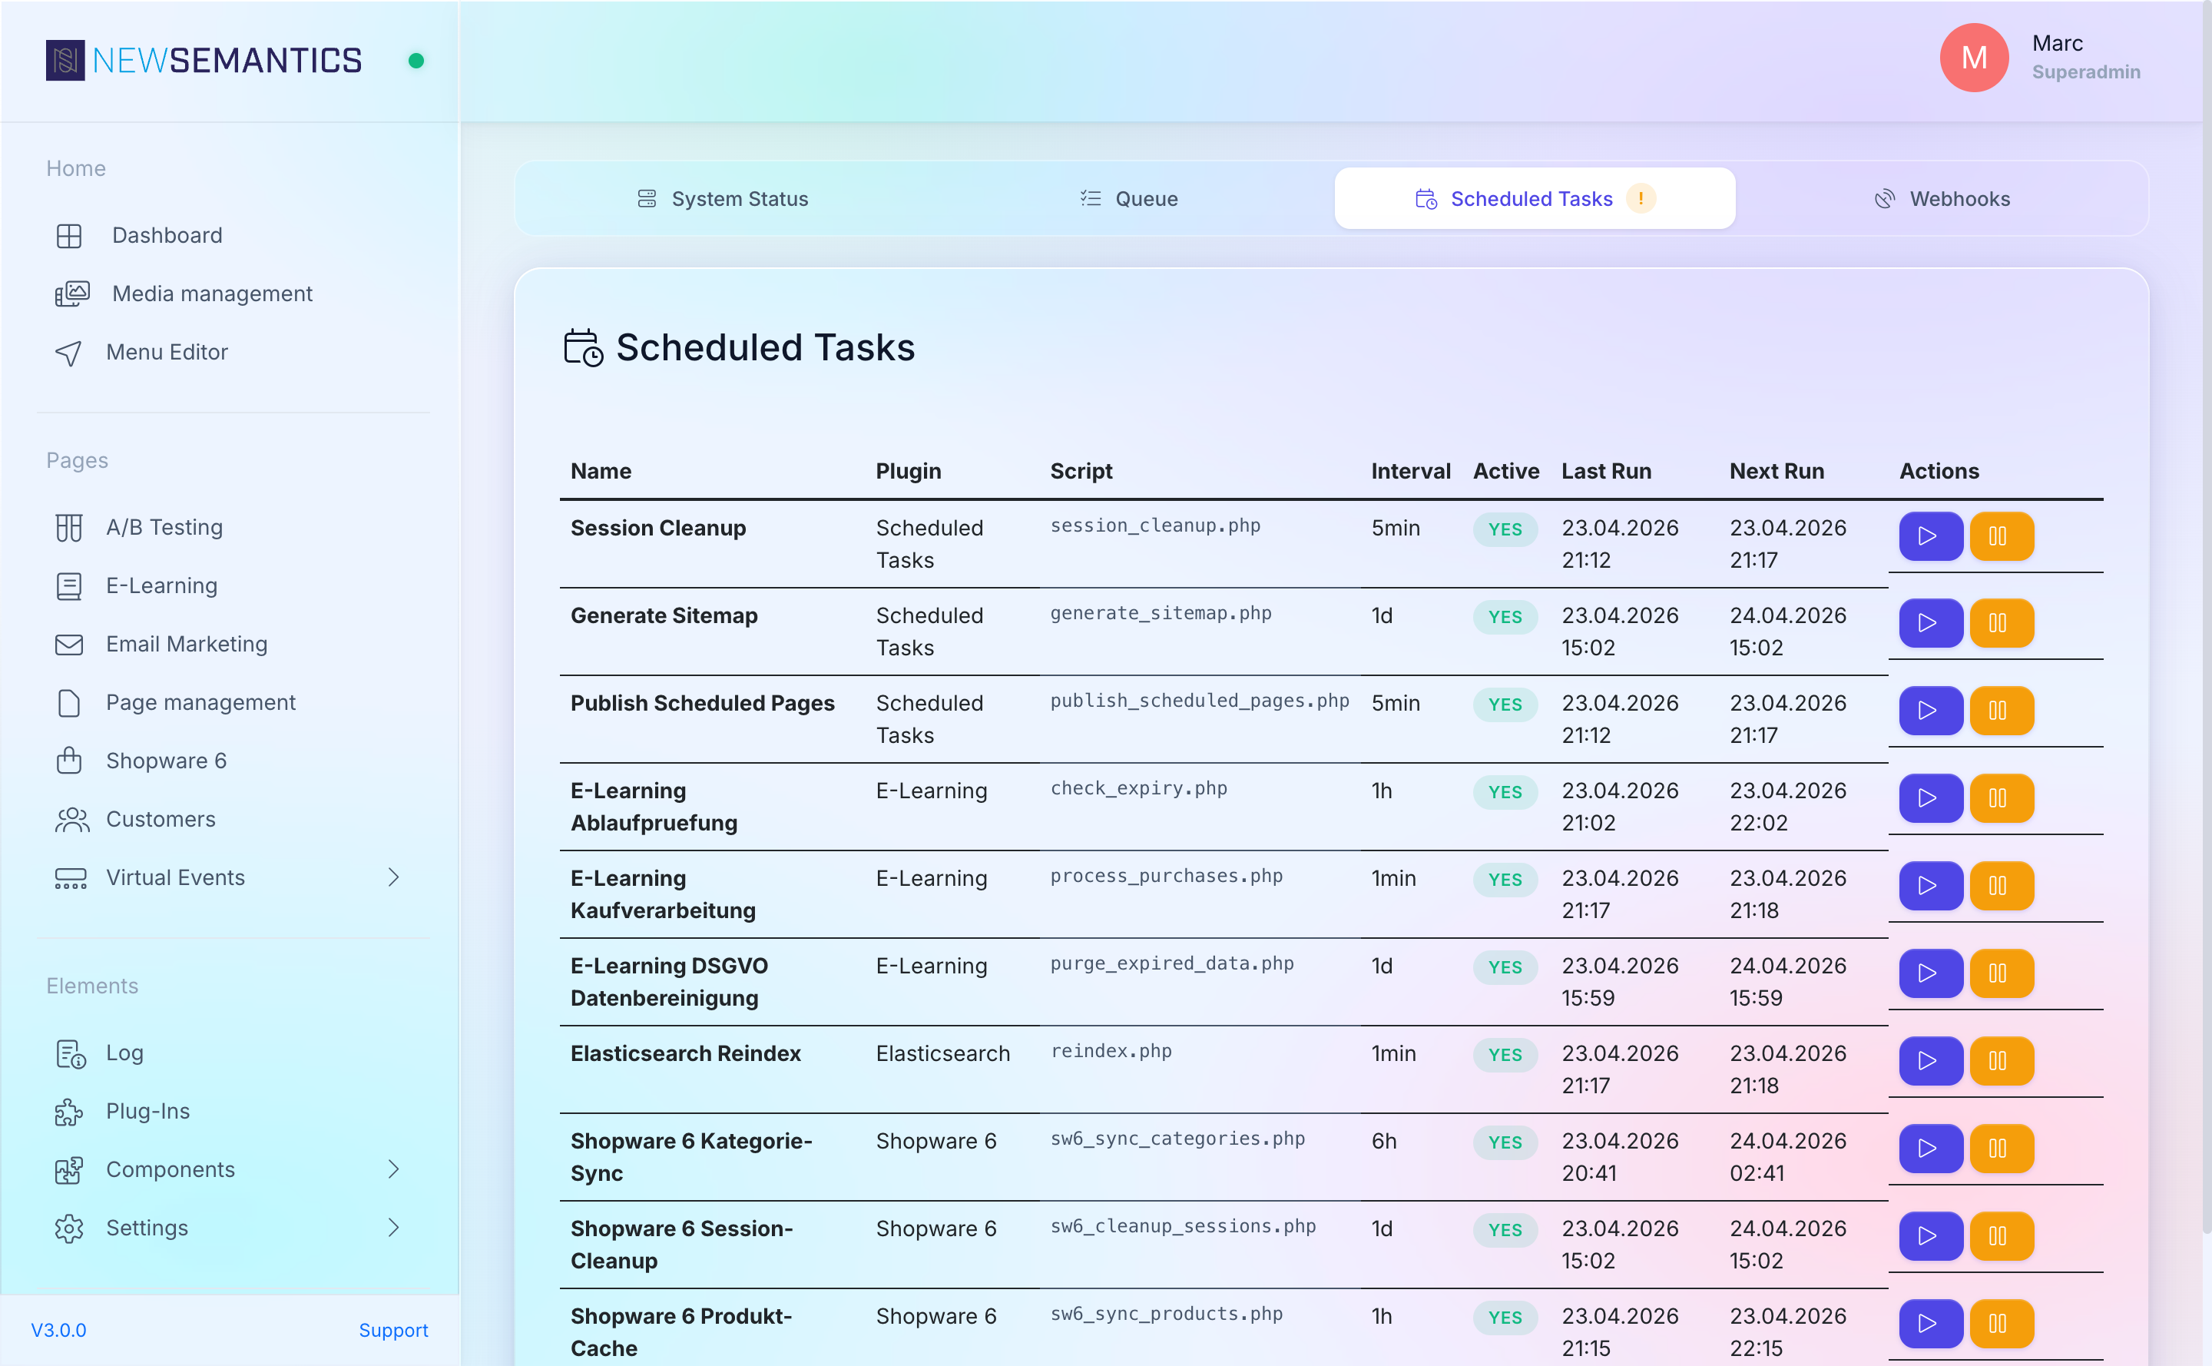Run Shopware 6 Session-Cleanup task
The height and width of the screenshot is (1366, 2212).
(1930, 1237)
